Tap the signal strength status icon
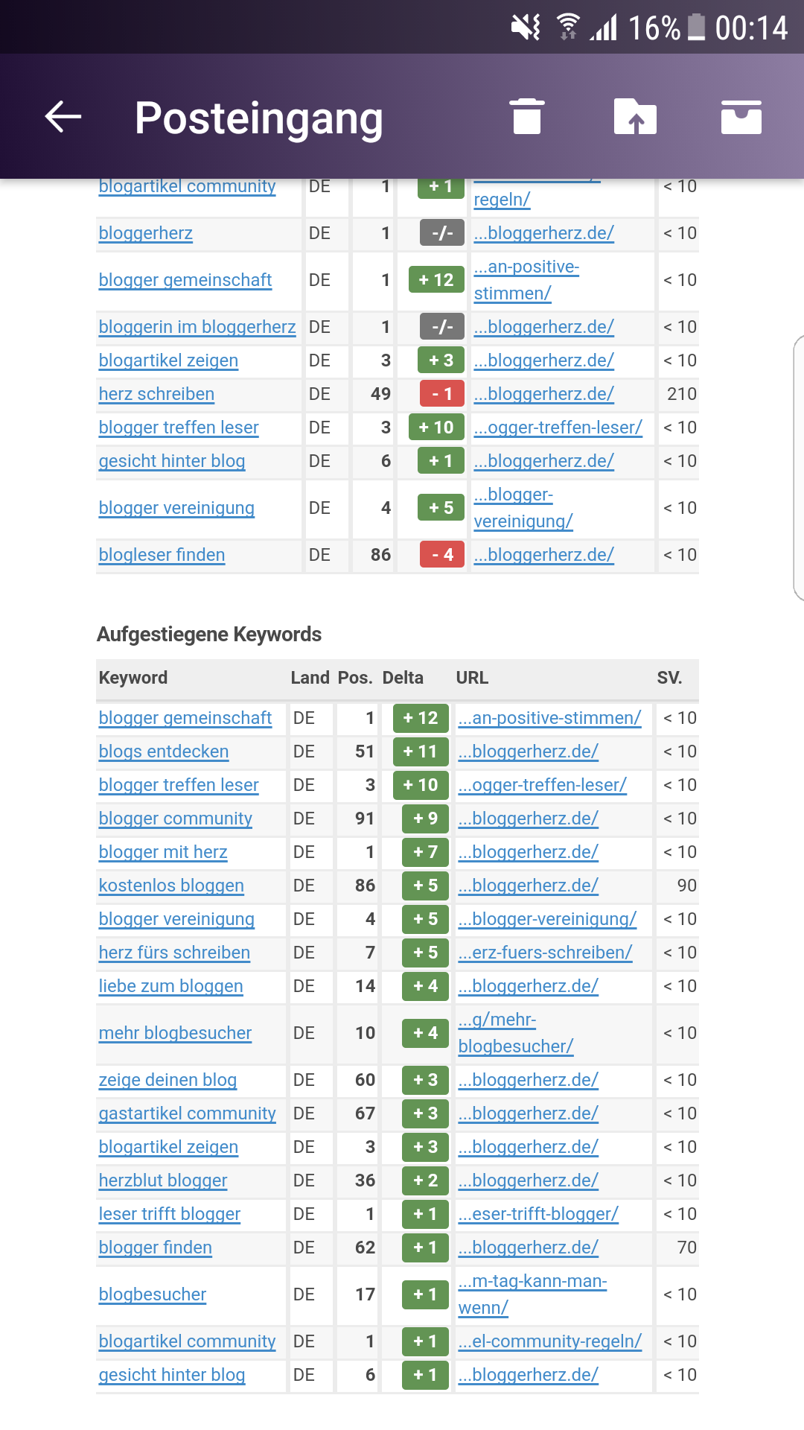The height and width of the screenshot is (1430, 804). pyautogui.click(x=604, y=28)
